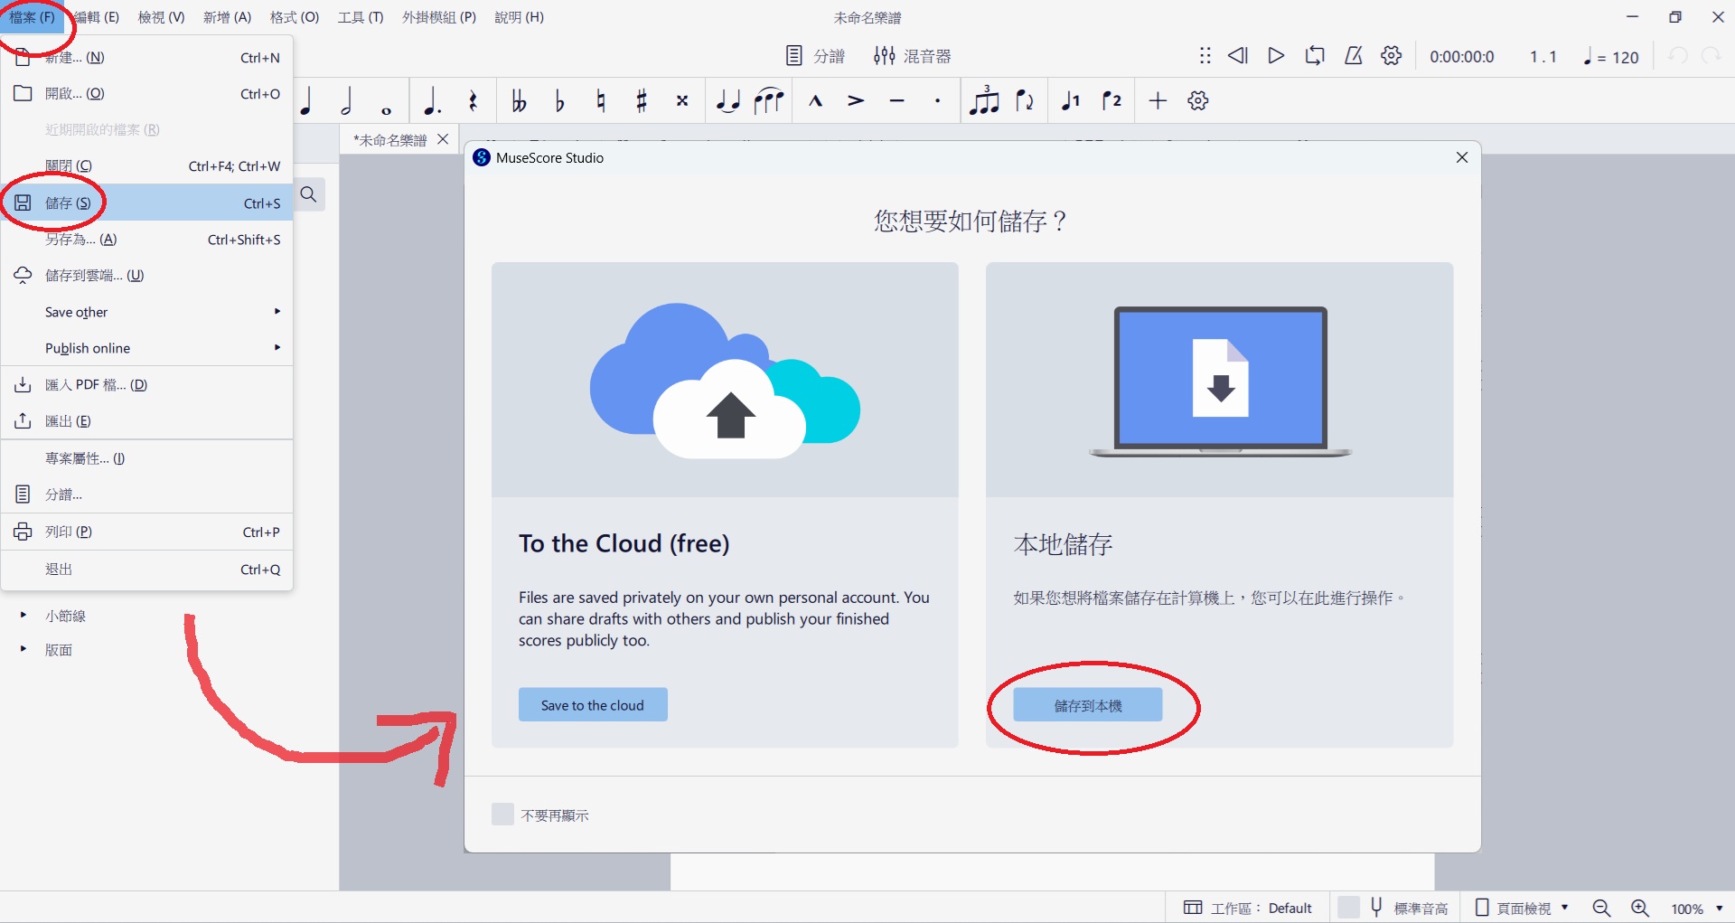Click the tempo 120 display
The image size is (1735, 923).
pos(1611,57)
